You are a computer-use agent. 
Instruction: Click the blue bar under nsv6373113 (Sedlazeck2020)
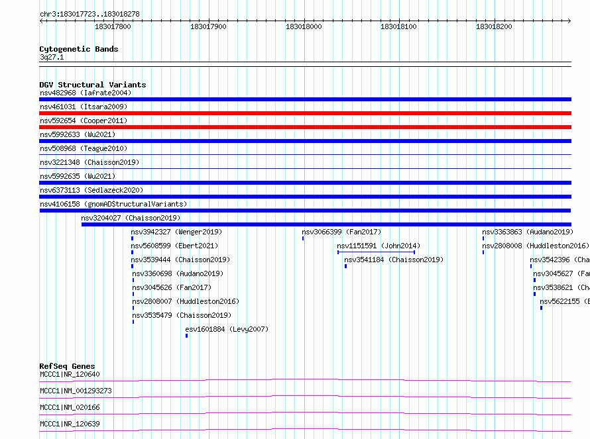(x=305, y=197)
